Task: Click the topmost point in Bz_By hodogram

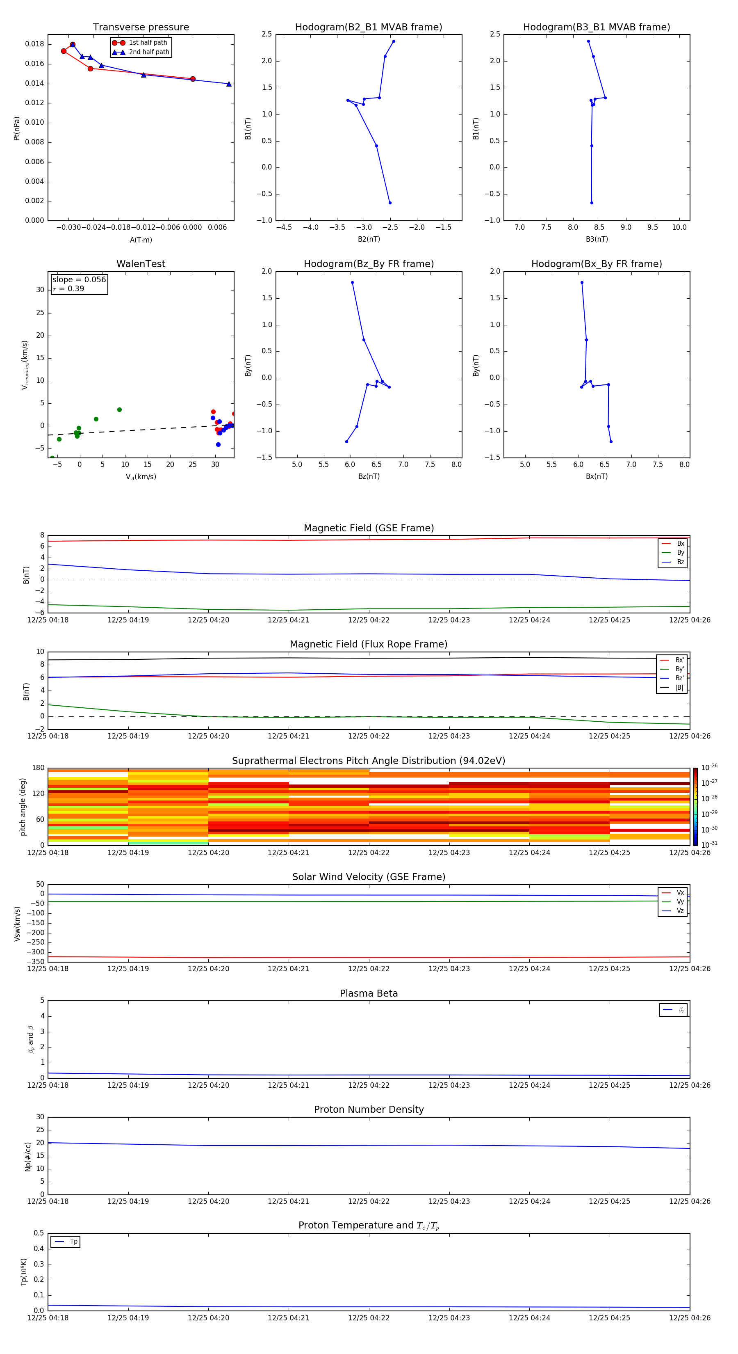Action: click(x=352, y=283)
